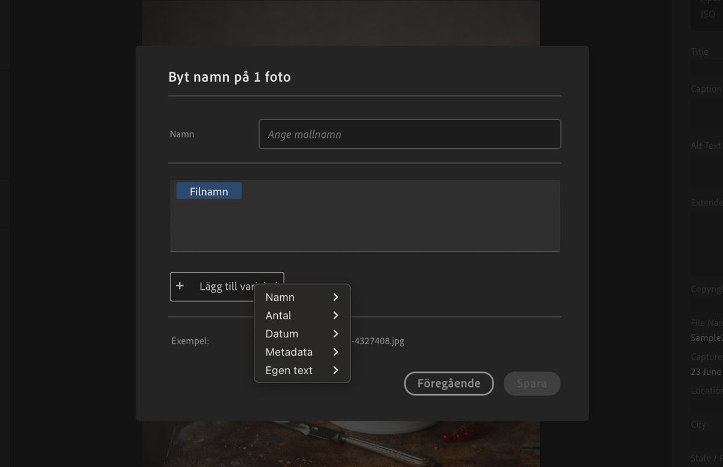This screenshot has height=467, width=723.
Task: Click the plus icon on Lägg till variabel
Action: pos(180,286)
